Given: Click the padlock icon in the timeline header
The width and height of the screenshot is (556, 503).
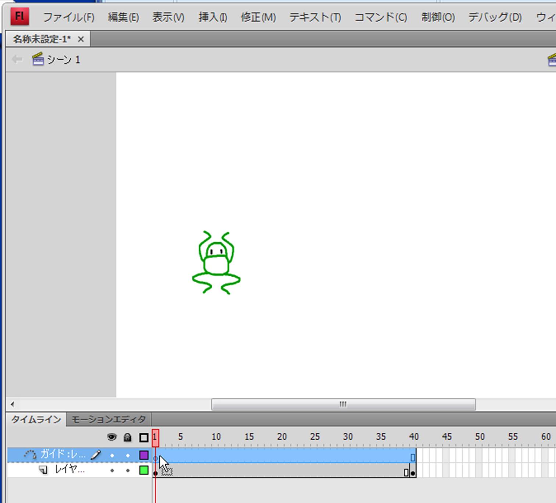Looking at the screenshot, I should (x=128, y=437).
